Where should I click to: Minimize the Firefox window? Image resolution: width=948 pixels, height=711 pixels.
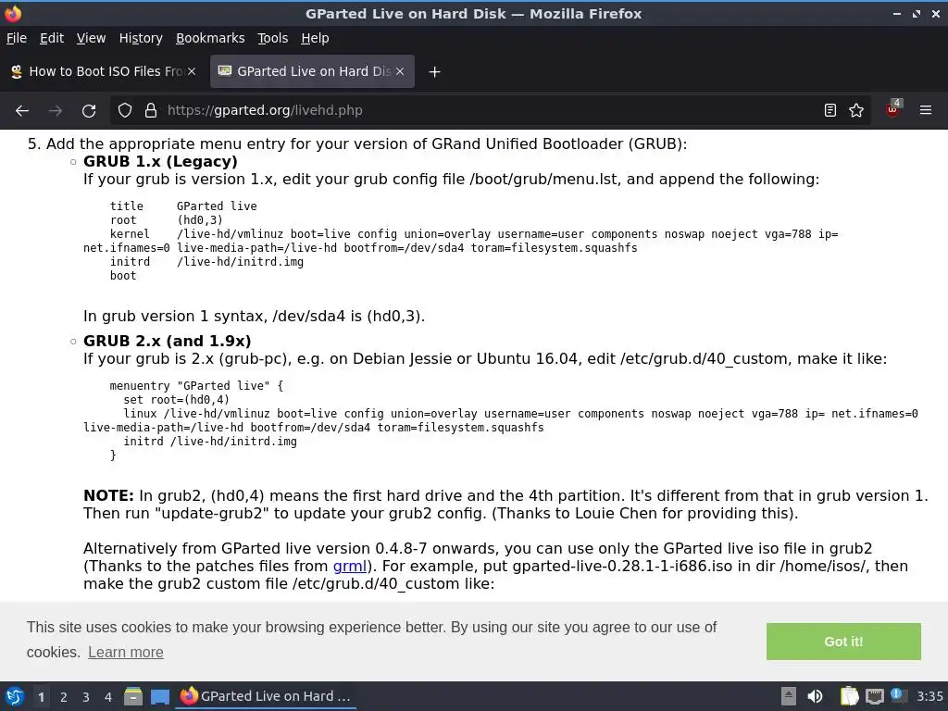pyautogui.click(x=896, y=13)
